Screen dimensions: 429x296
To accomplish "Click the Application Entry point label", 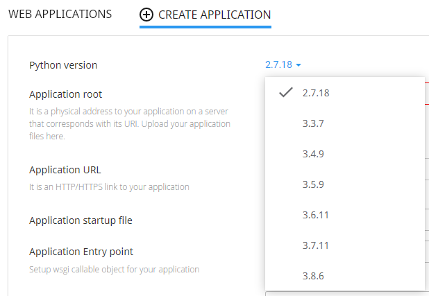I will pyautogui.click(x=81, y=252).
